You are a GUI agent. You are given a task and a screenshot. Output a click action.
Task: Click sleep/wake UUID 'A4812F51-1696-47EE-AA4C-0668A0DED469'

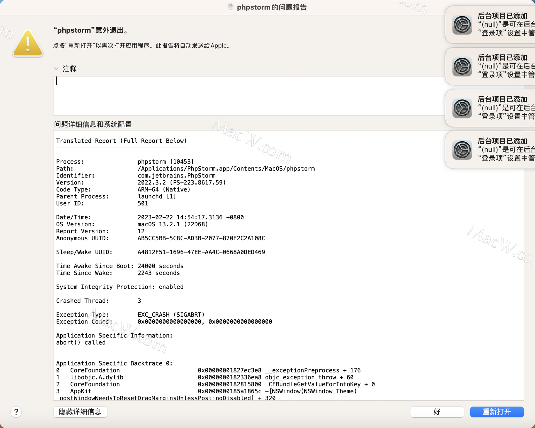(201, 252)
